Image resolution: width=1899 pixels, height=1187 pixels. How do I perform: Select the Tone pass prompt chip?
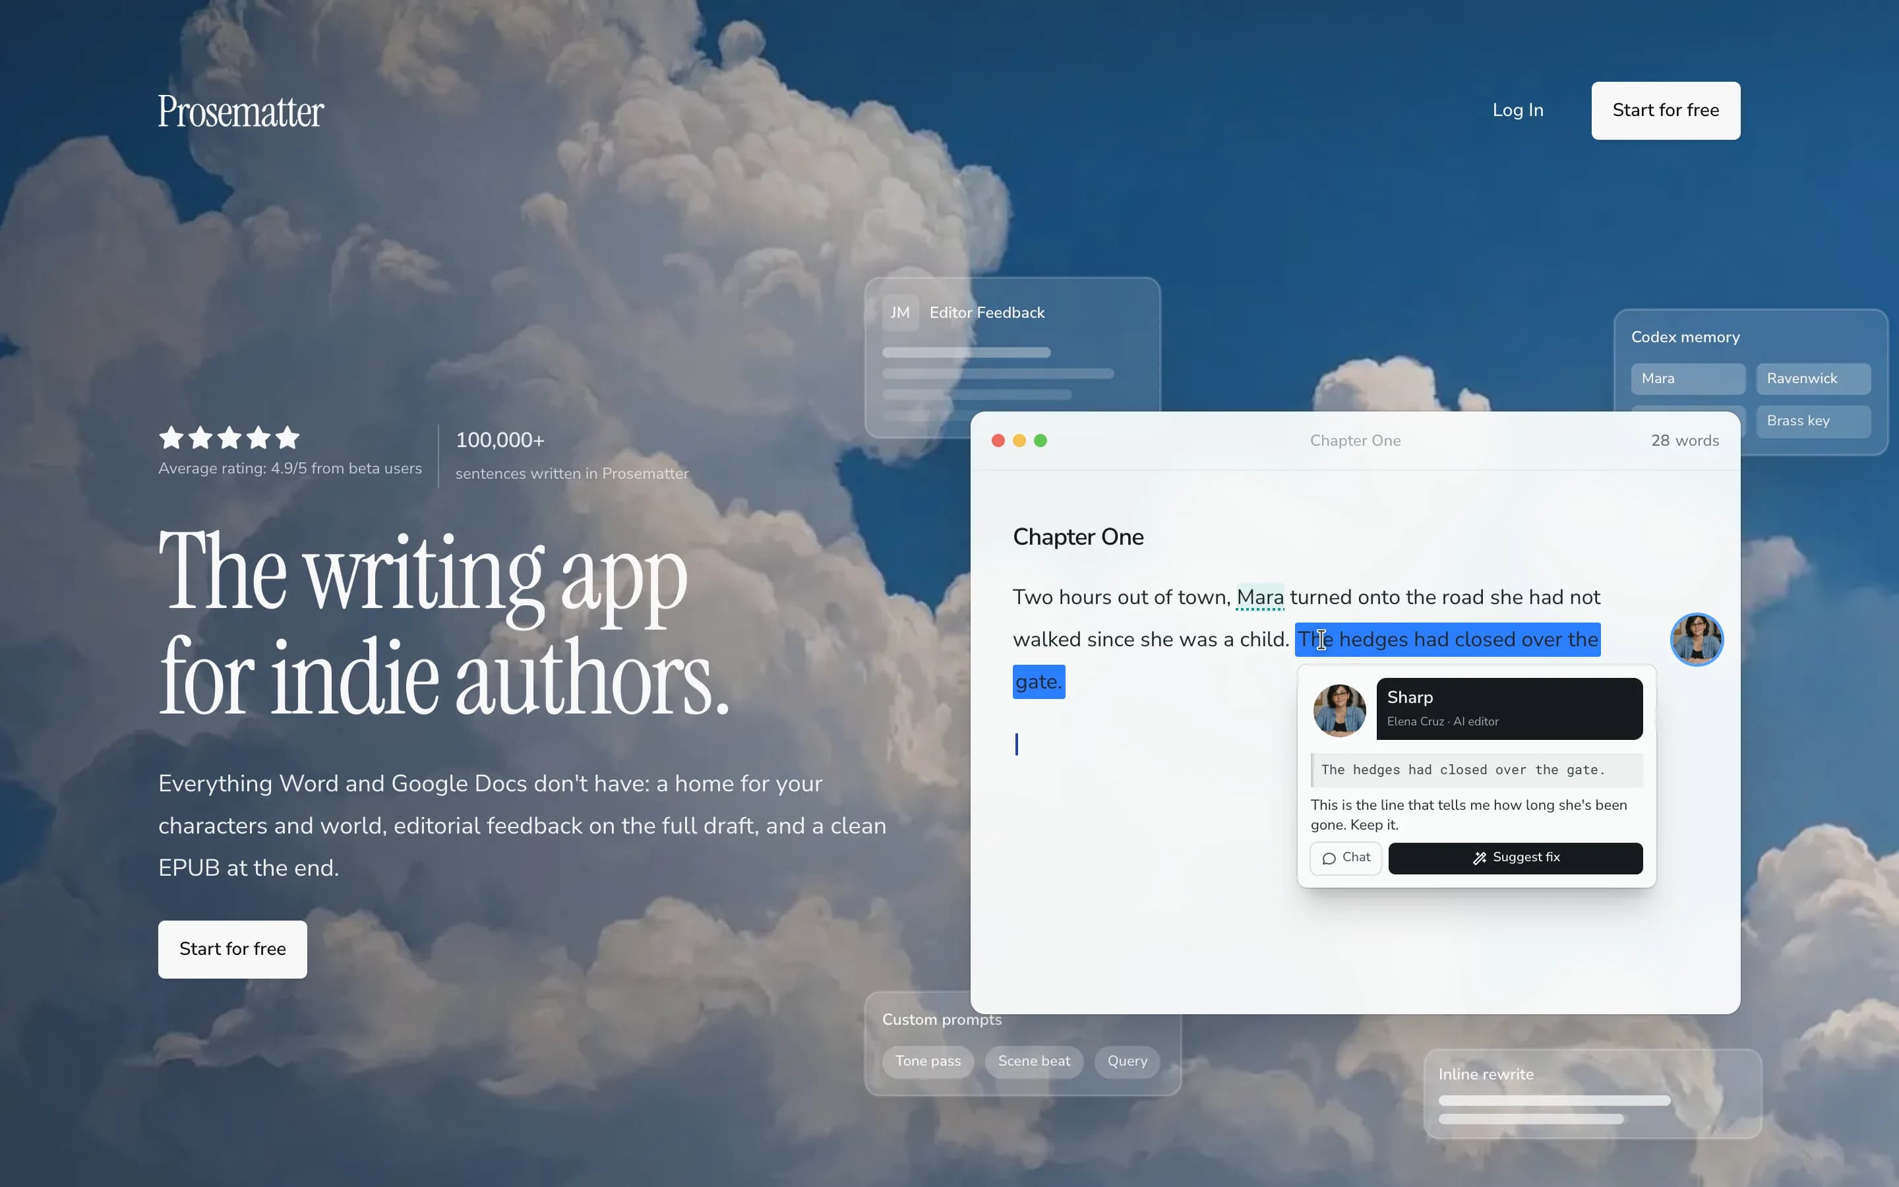click(x=928, y=1062)
